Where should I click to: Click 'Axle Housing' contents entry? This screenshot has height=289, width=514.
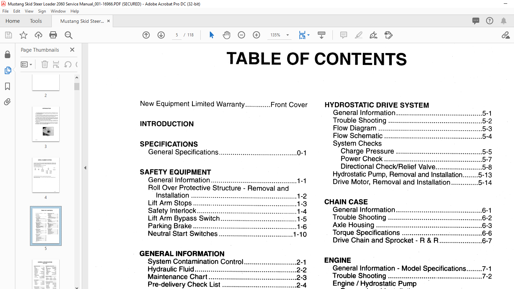(412, 225)
